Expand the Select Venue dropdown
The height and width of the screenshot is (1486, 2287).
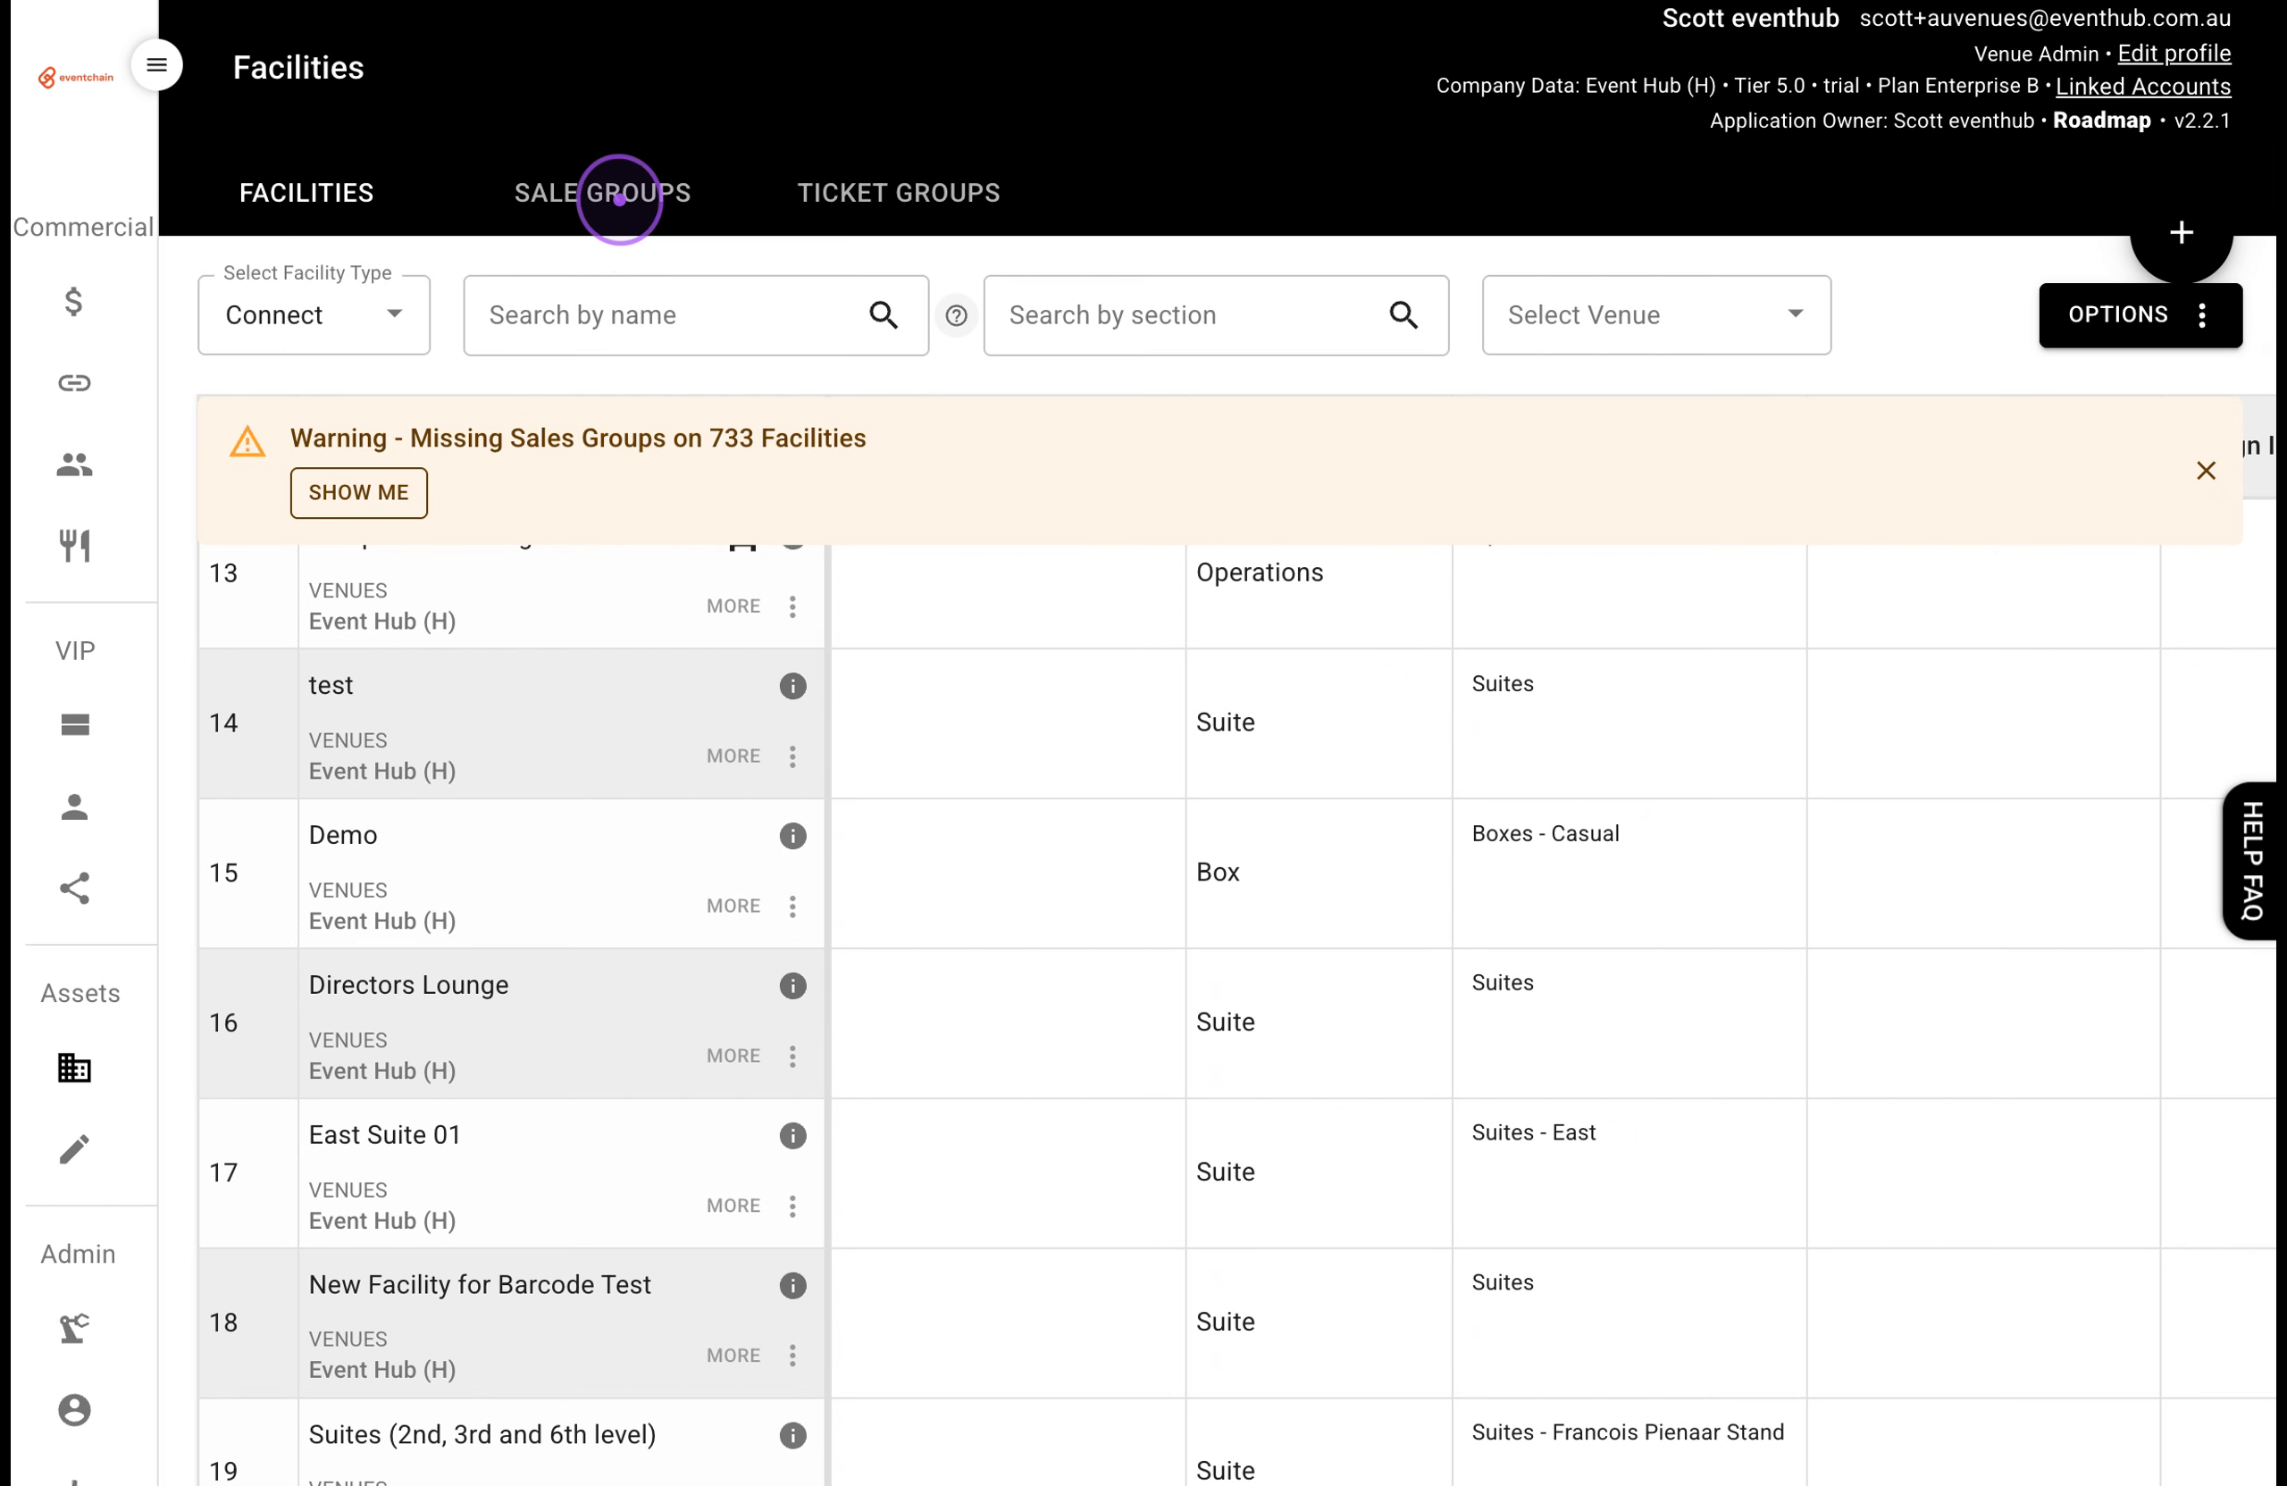(x=1655, y=315)
